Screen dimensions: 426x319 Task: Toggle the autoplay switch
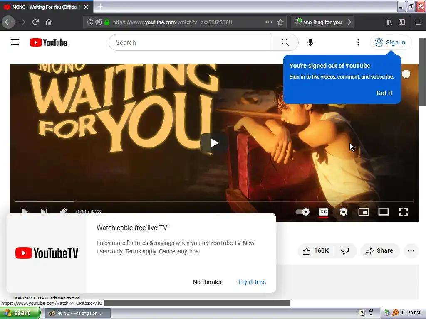tap(302, 212)
